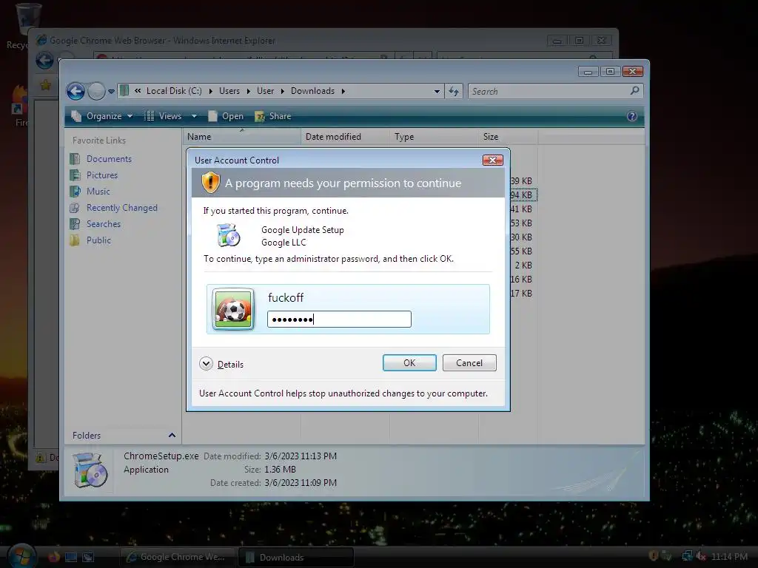Click Share on the explorer toolbar

pos(273,116)
